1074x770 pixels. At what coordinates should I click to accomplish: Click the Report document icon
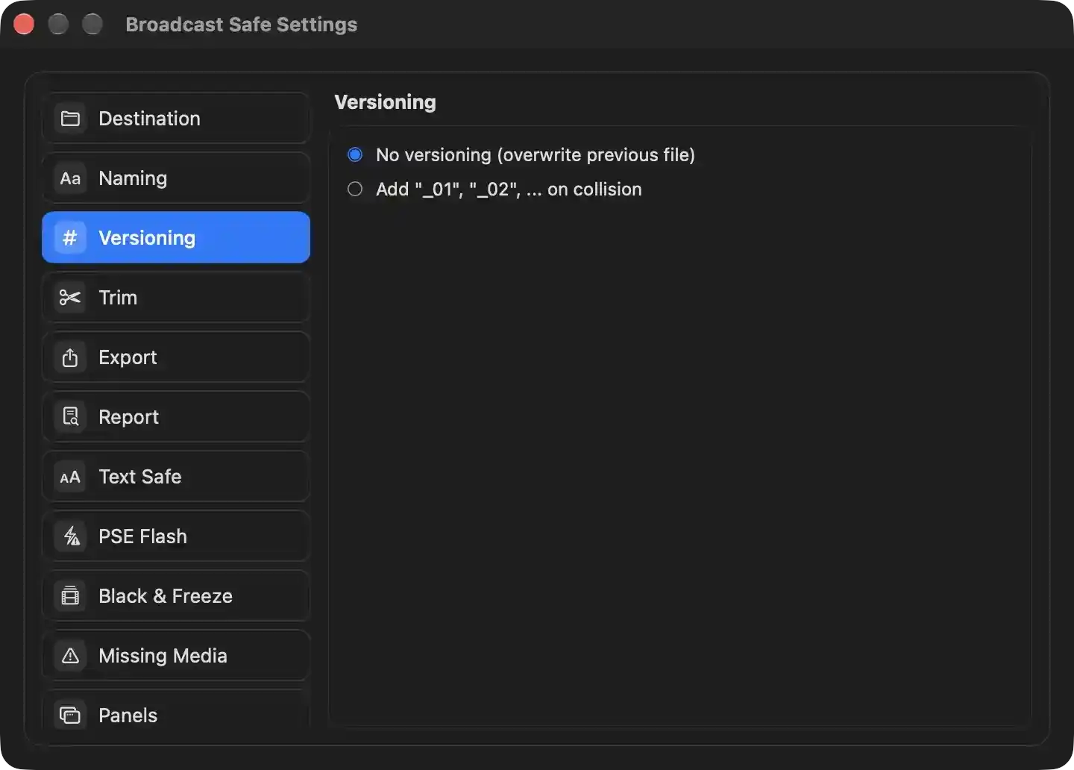70,417
